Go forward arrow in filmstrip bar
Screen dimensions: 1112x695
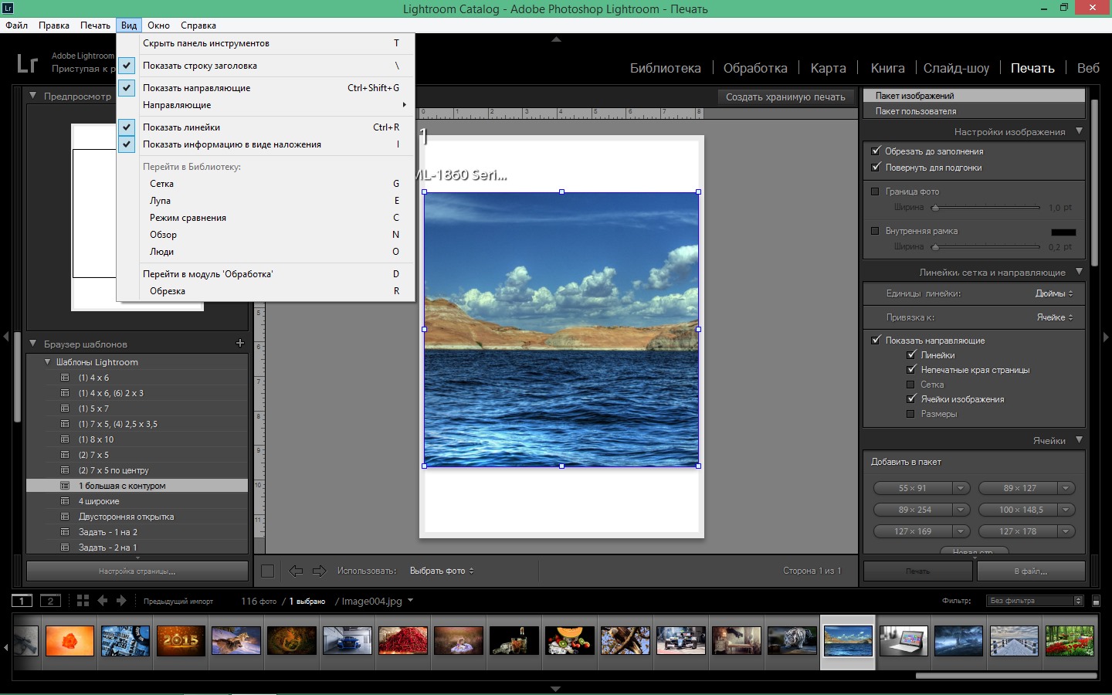point(121,601)
